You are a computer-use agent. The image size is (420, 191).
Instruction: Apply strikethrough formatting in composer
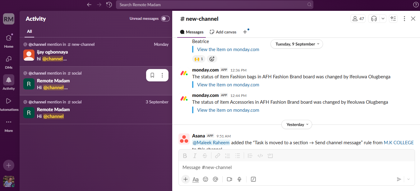coord(205,156)
